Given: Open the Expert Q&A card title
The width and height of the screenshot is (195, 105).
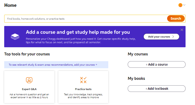Looking at the screenshot, I should tap(29, 89).
